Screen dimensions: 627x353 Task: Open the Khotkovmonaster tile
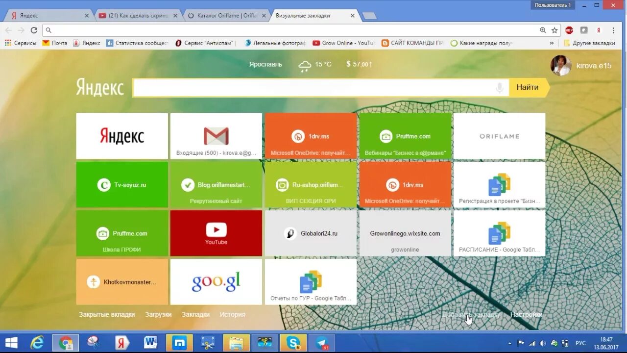[x=122, y=282]
